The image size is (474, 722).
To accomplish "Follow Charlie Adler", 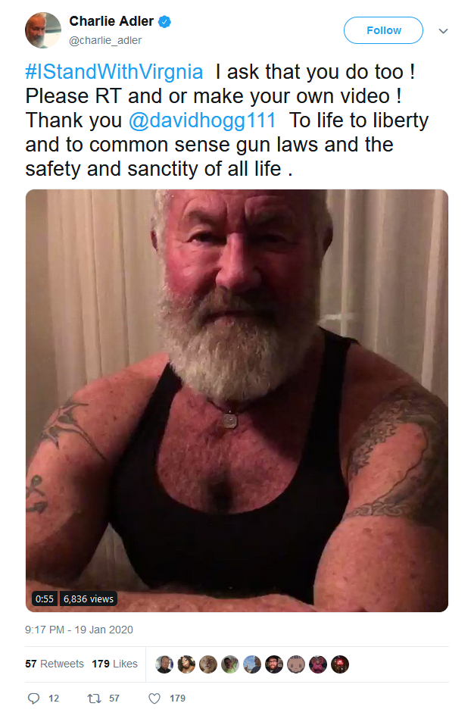I will point(383,30).
